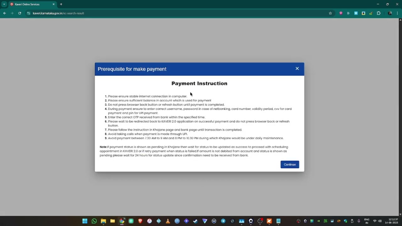Open the Windows Start menu
This screenshot has height=226, width=402.
point(85,221)
